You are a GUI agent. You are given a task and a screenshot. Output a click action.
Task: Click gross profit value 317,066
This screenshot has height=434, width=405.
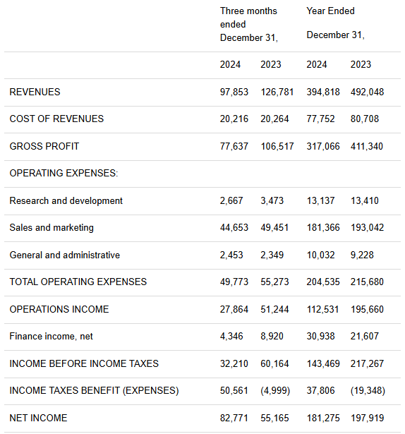click(322, 146)
